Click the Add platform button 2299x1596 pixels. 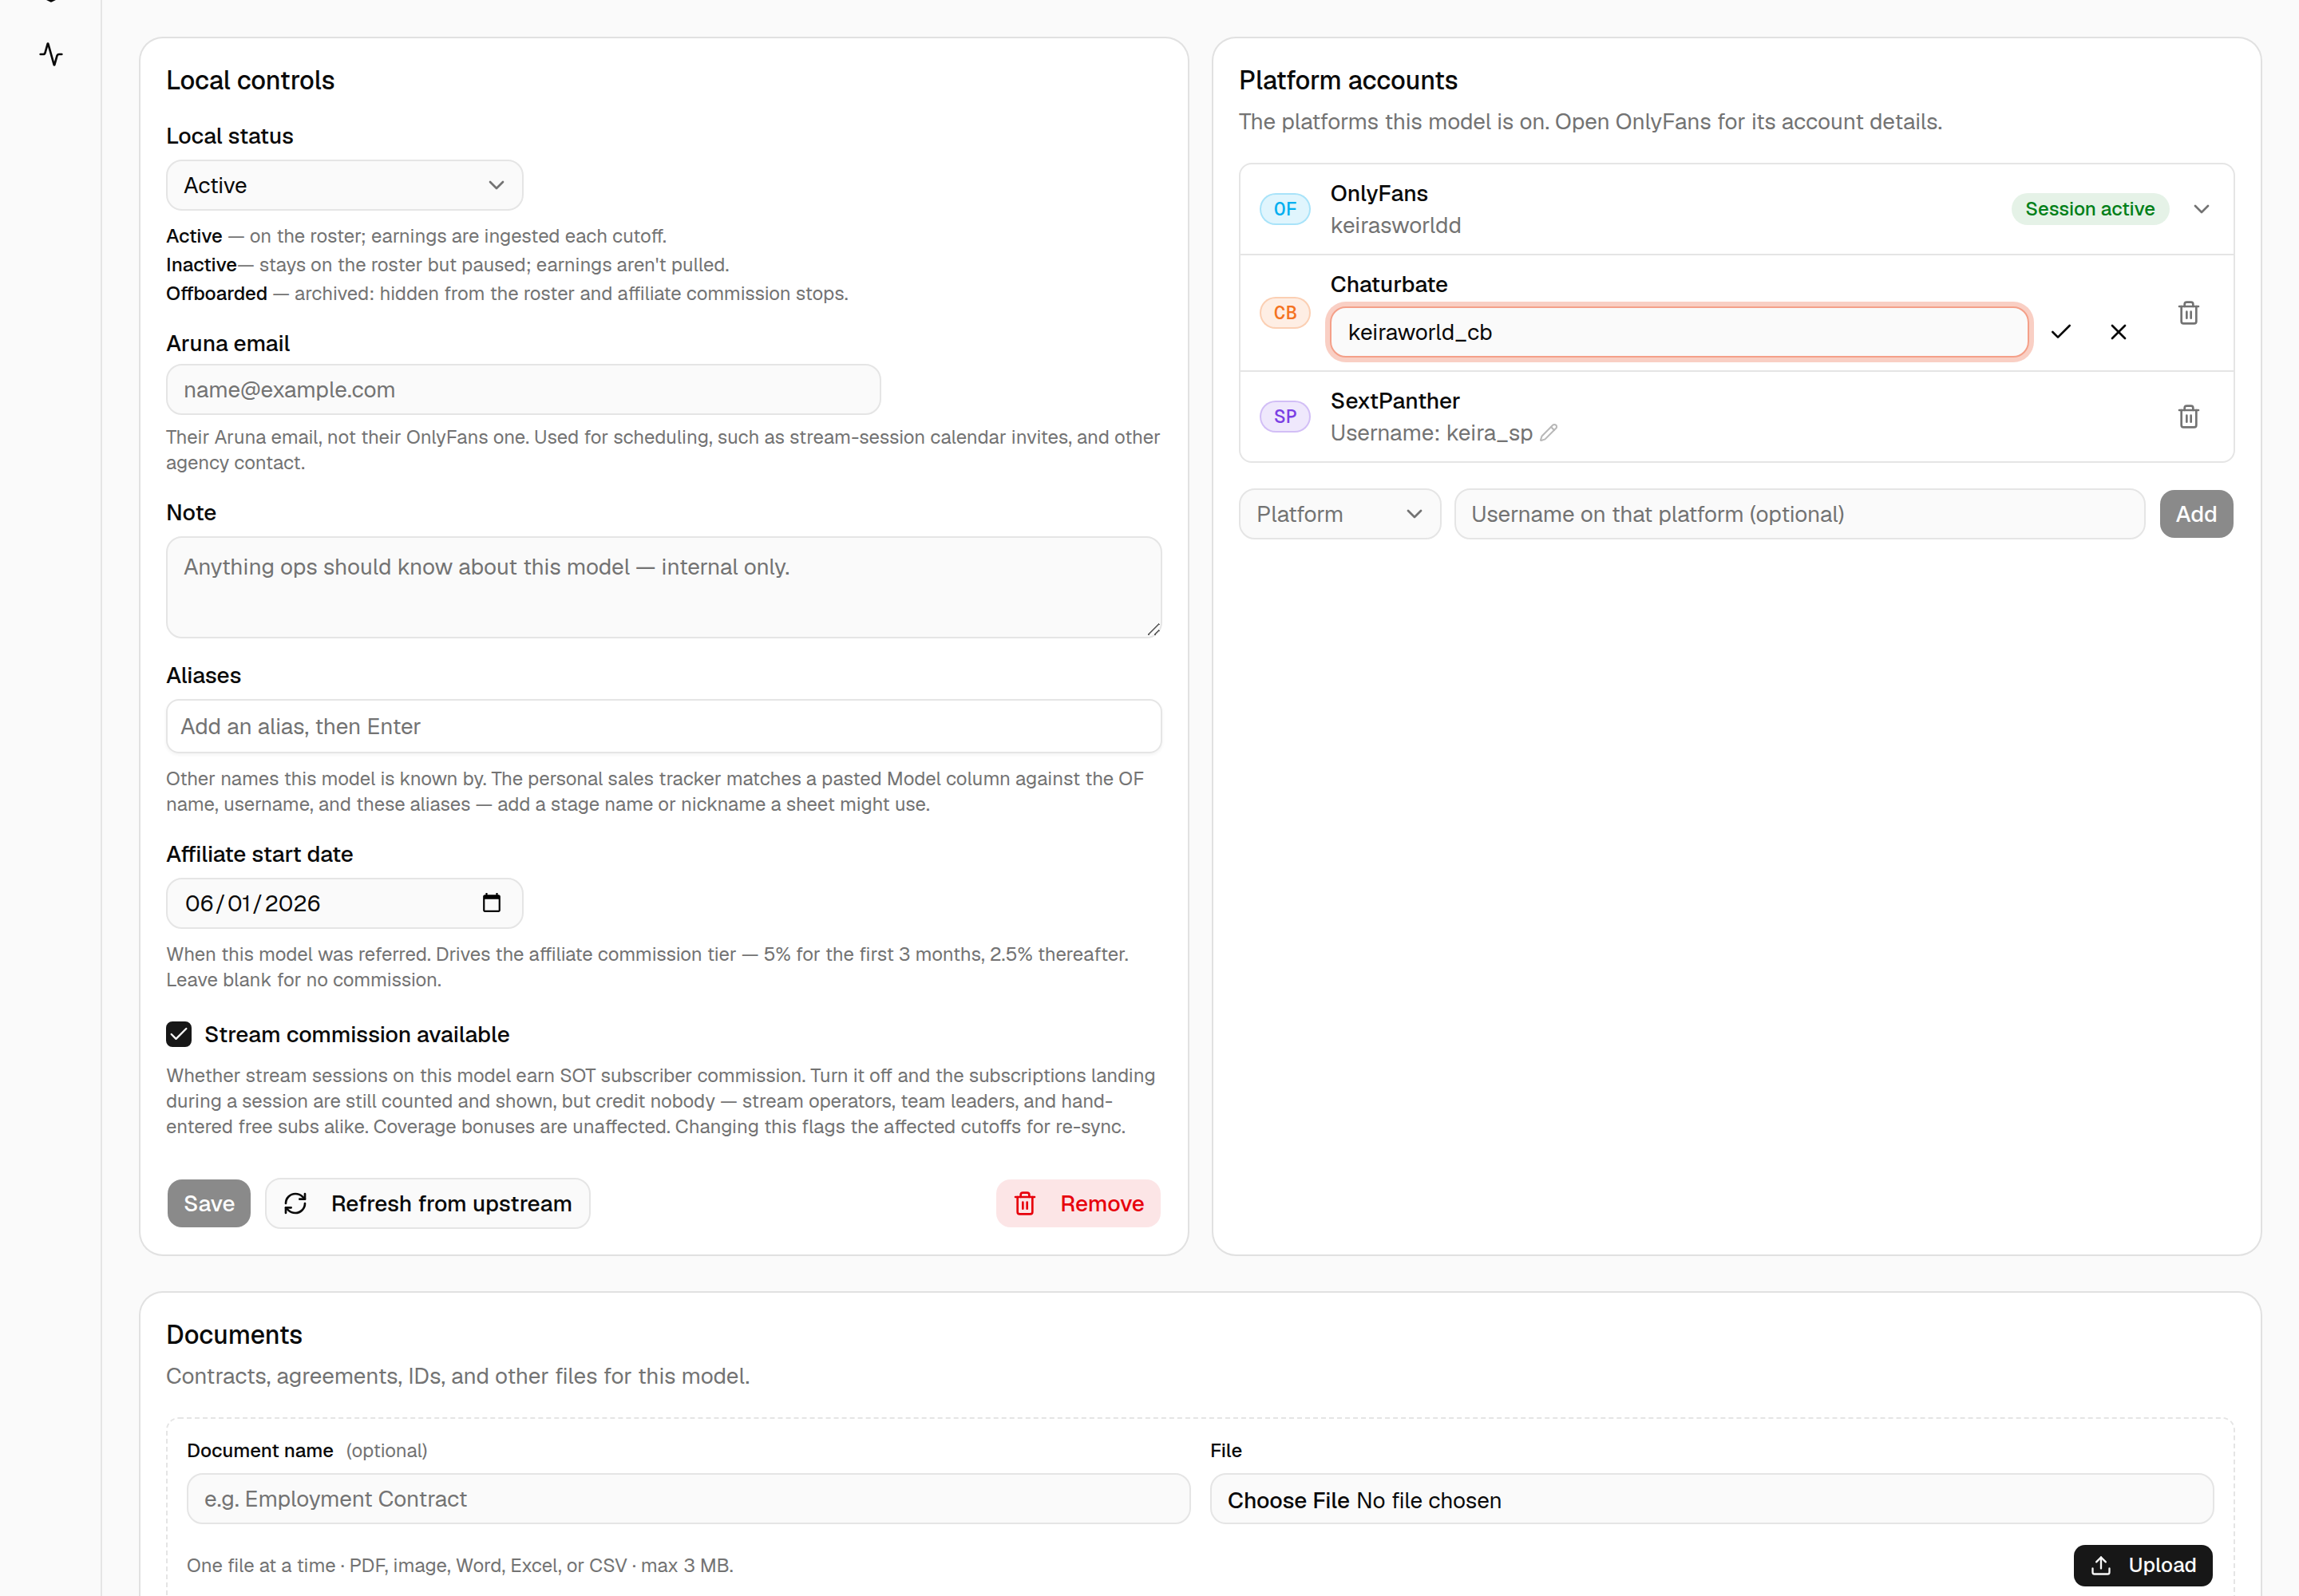2196,514
